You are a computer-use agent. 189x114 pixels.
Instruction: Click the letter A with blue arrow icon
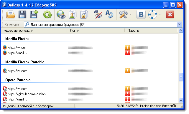[x=109, y=14]
